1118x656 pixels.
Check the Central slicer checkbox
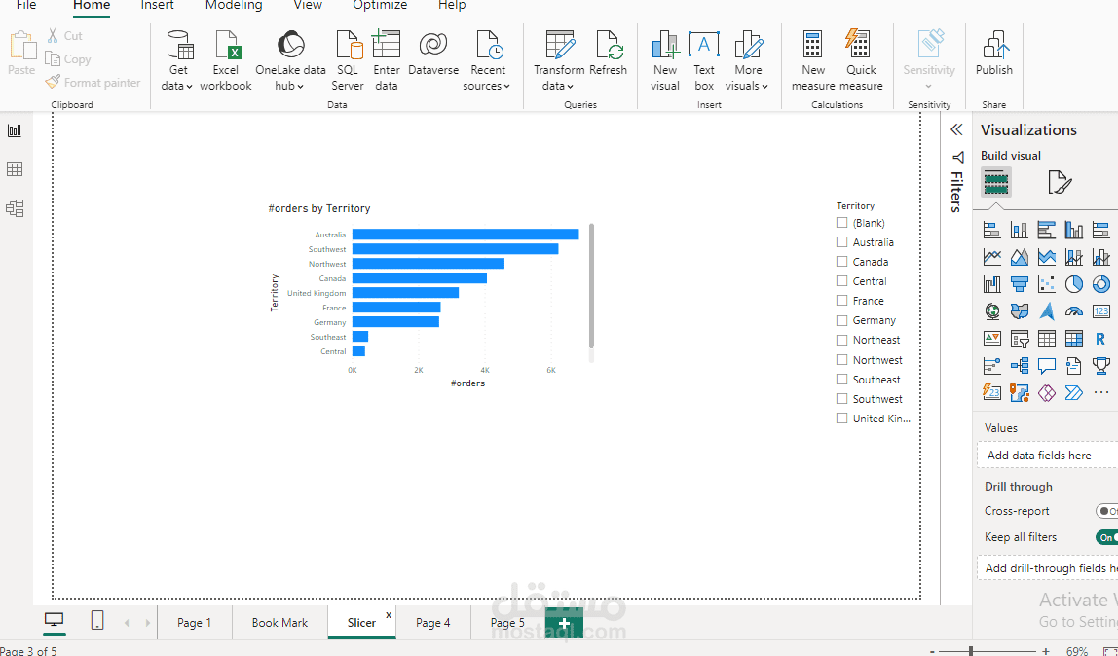[x=842, y=281]
